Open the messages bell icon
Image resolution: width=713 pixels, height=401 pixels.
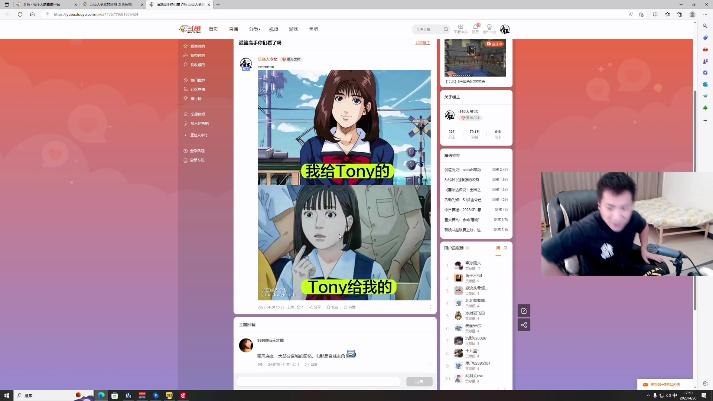(x=476, y=29)
